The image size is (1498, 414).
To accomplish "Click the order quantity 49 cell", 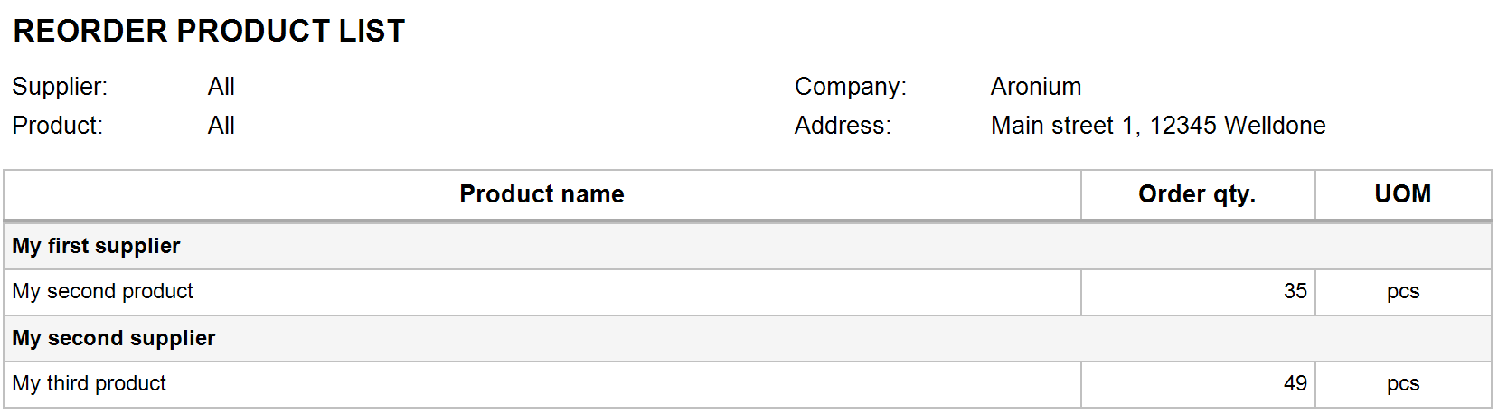I will click(1198, 384).
